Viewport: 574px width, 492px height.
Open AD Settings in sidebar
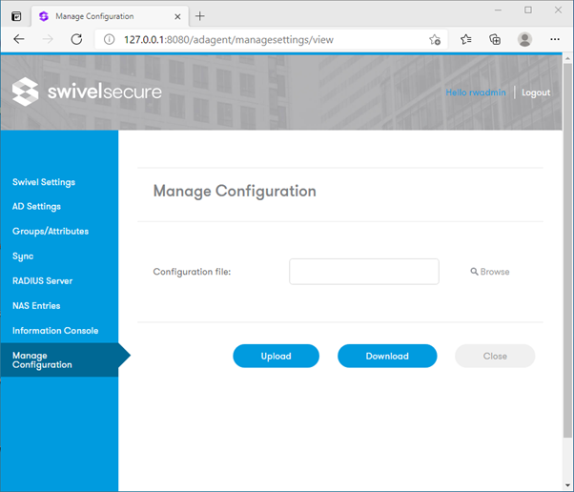(36, 207)
